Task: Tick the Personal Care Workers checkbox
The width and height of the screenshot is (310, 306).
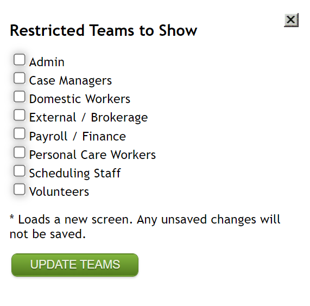Action: click(20, 152)
